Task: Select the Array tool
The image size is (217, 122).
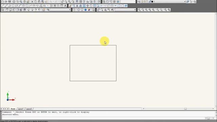Action: 84,6
